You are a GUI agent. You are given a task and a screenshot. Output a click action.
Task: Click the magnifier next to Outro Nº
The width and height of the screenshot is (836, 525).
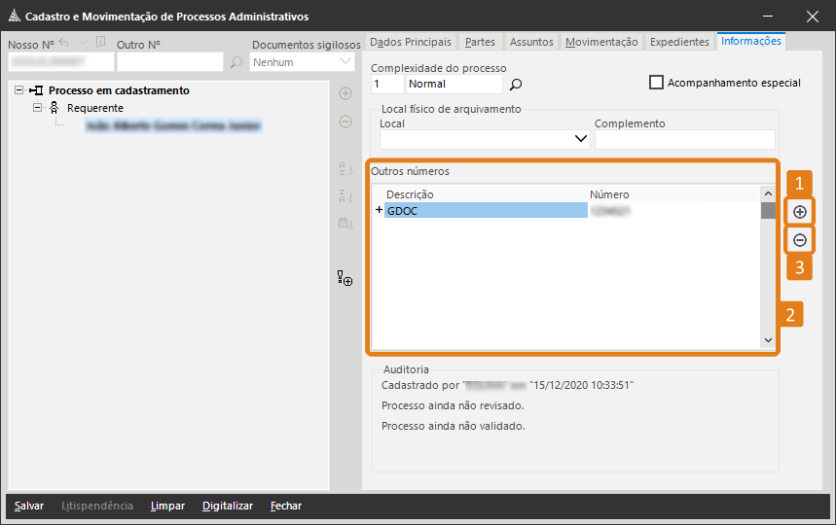point(236,62)
